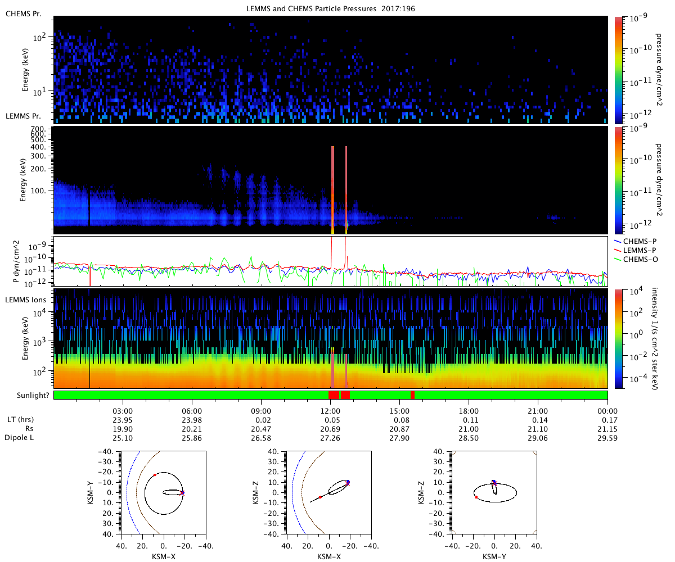Click the red marker in the KSM-X/KSM-Y orbit plot

(x=155, y=475)
